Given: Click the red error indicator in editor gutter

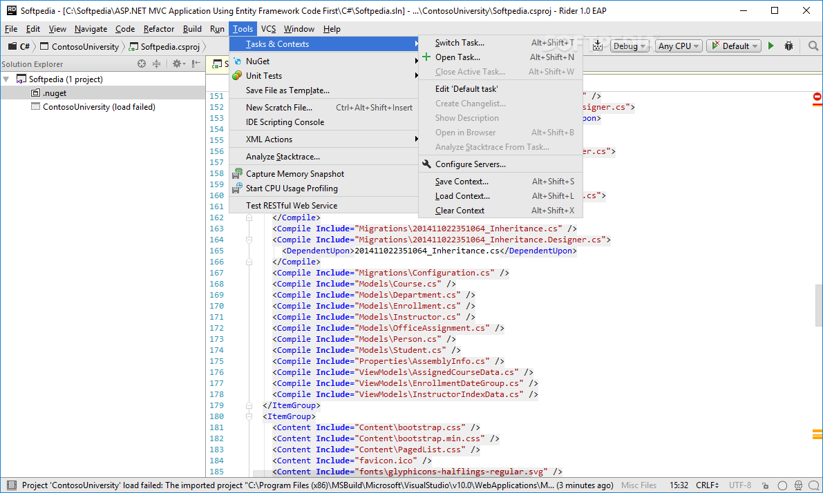Looking at the screenshot, I should (x=817, y=97).
